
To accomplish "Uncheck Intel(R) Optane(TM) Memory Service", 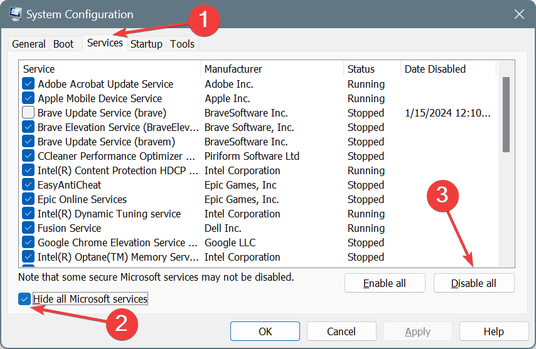I will pyautogui.click(x=28, y=256).
